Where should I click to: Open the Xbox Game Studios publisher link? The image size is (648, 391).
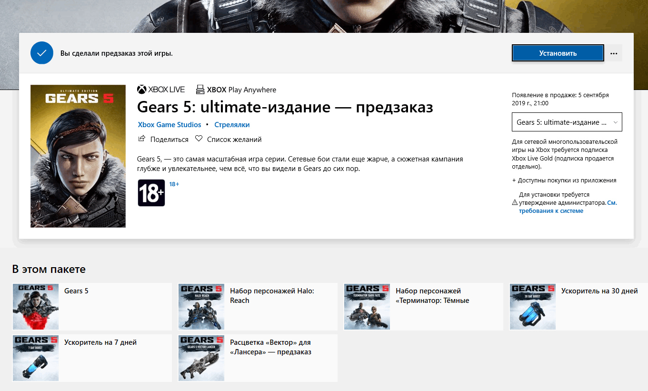[169, 125]
